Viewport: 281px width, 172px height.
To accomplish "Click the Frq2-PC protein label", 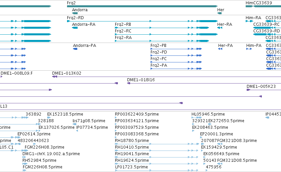I will tap(158, 59).
